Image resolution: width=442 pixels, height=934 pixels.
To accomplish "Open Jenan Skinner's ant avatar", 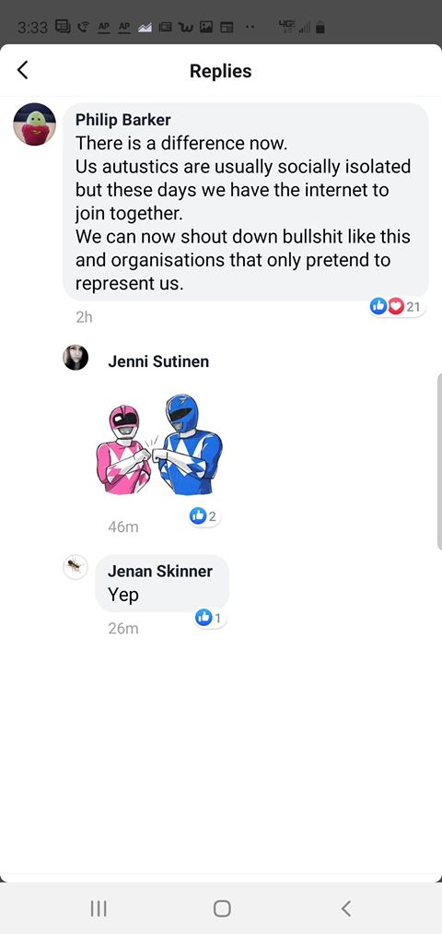I will coord(76,566).
